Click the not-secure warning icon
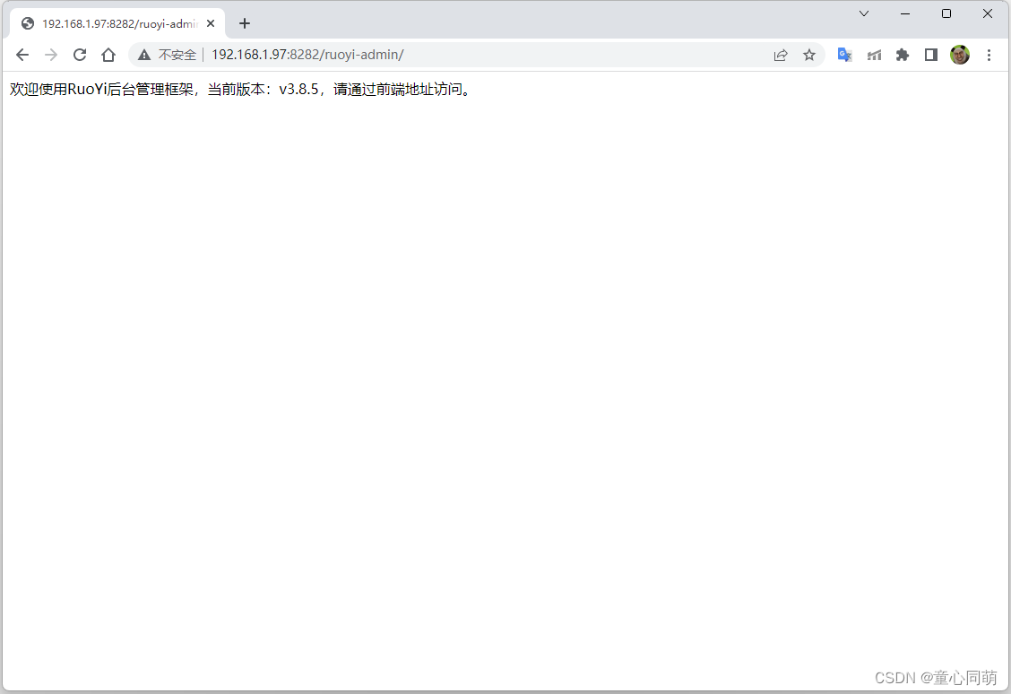 [x=144, y=55]
